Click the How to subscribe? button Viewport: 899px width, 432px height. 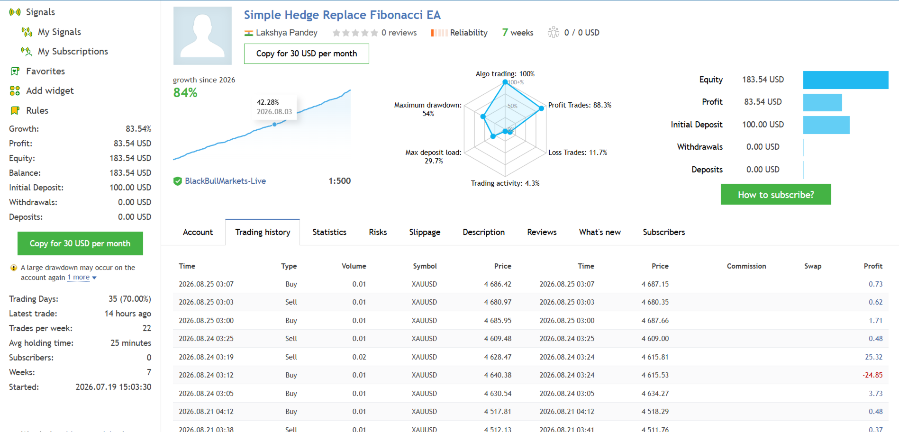click(776, 194)
